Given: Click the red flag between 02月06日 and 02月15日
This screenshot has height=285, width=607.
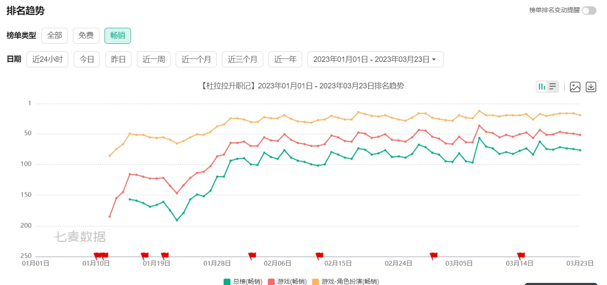Looking at the screenshot, I should (319, 256).
